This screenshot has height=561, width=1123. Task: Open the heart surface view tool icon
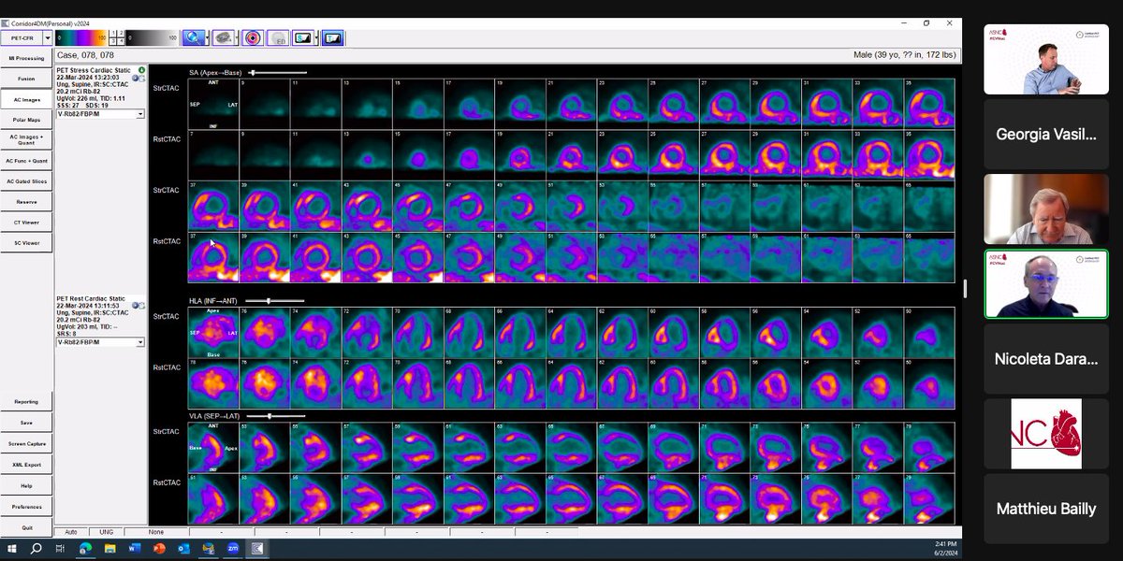pos(223,37)
